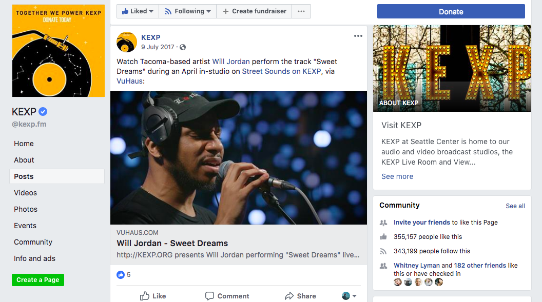Click thumbs-up icon beside people like this
The image size is (542, 302).
[383, 237]
